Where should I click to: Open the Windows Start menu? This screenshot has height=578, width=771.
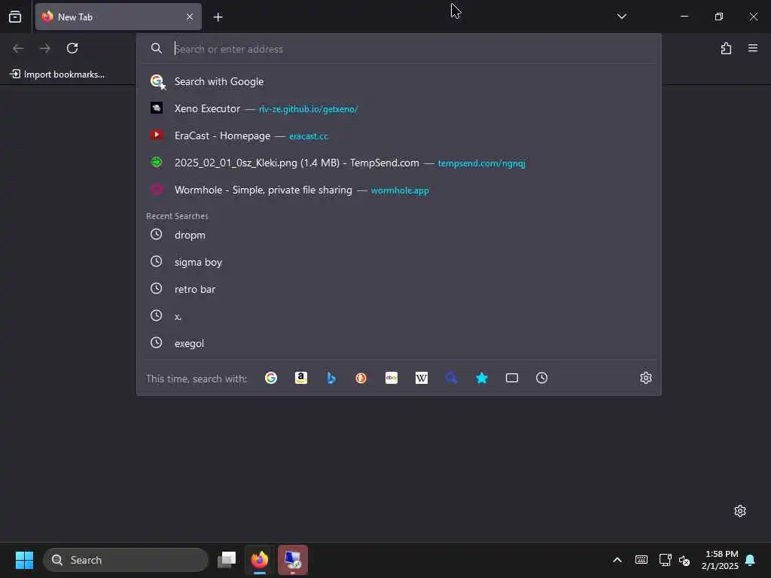coord(24,560)
